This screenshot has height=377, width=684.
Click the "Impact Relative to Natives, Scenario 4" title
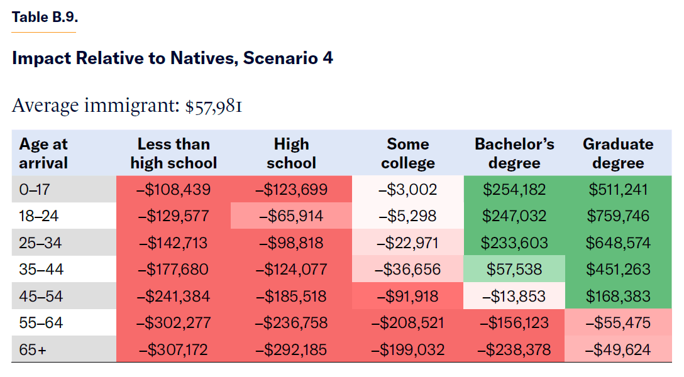tap(172, 58)
